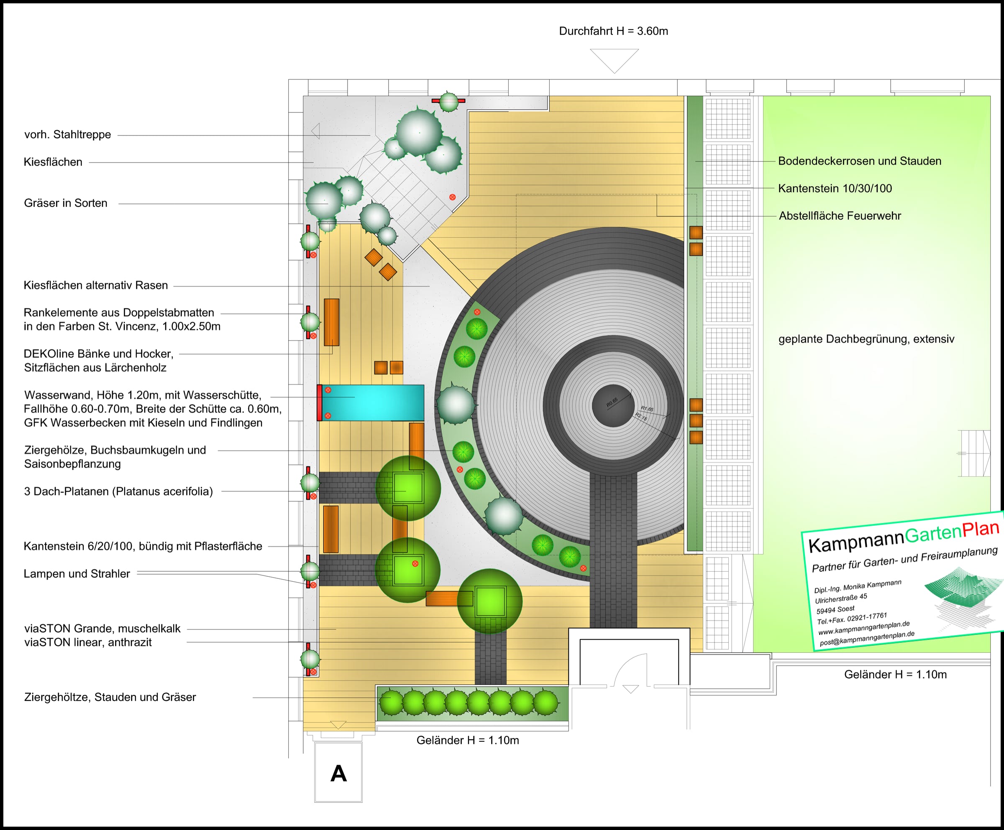Select the 'Saisonbepflanzung' text
Screen dimensions: 1004x830
(72, 464)
